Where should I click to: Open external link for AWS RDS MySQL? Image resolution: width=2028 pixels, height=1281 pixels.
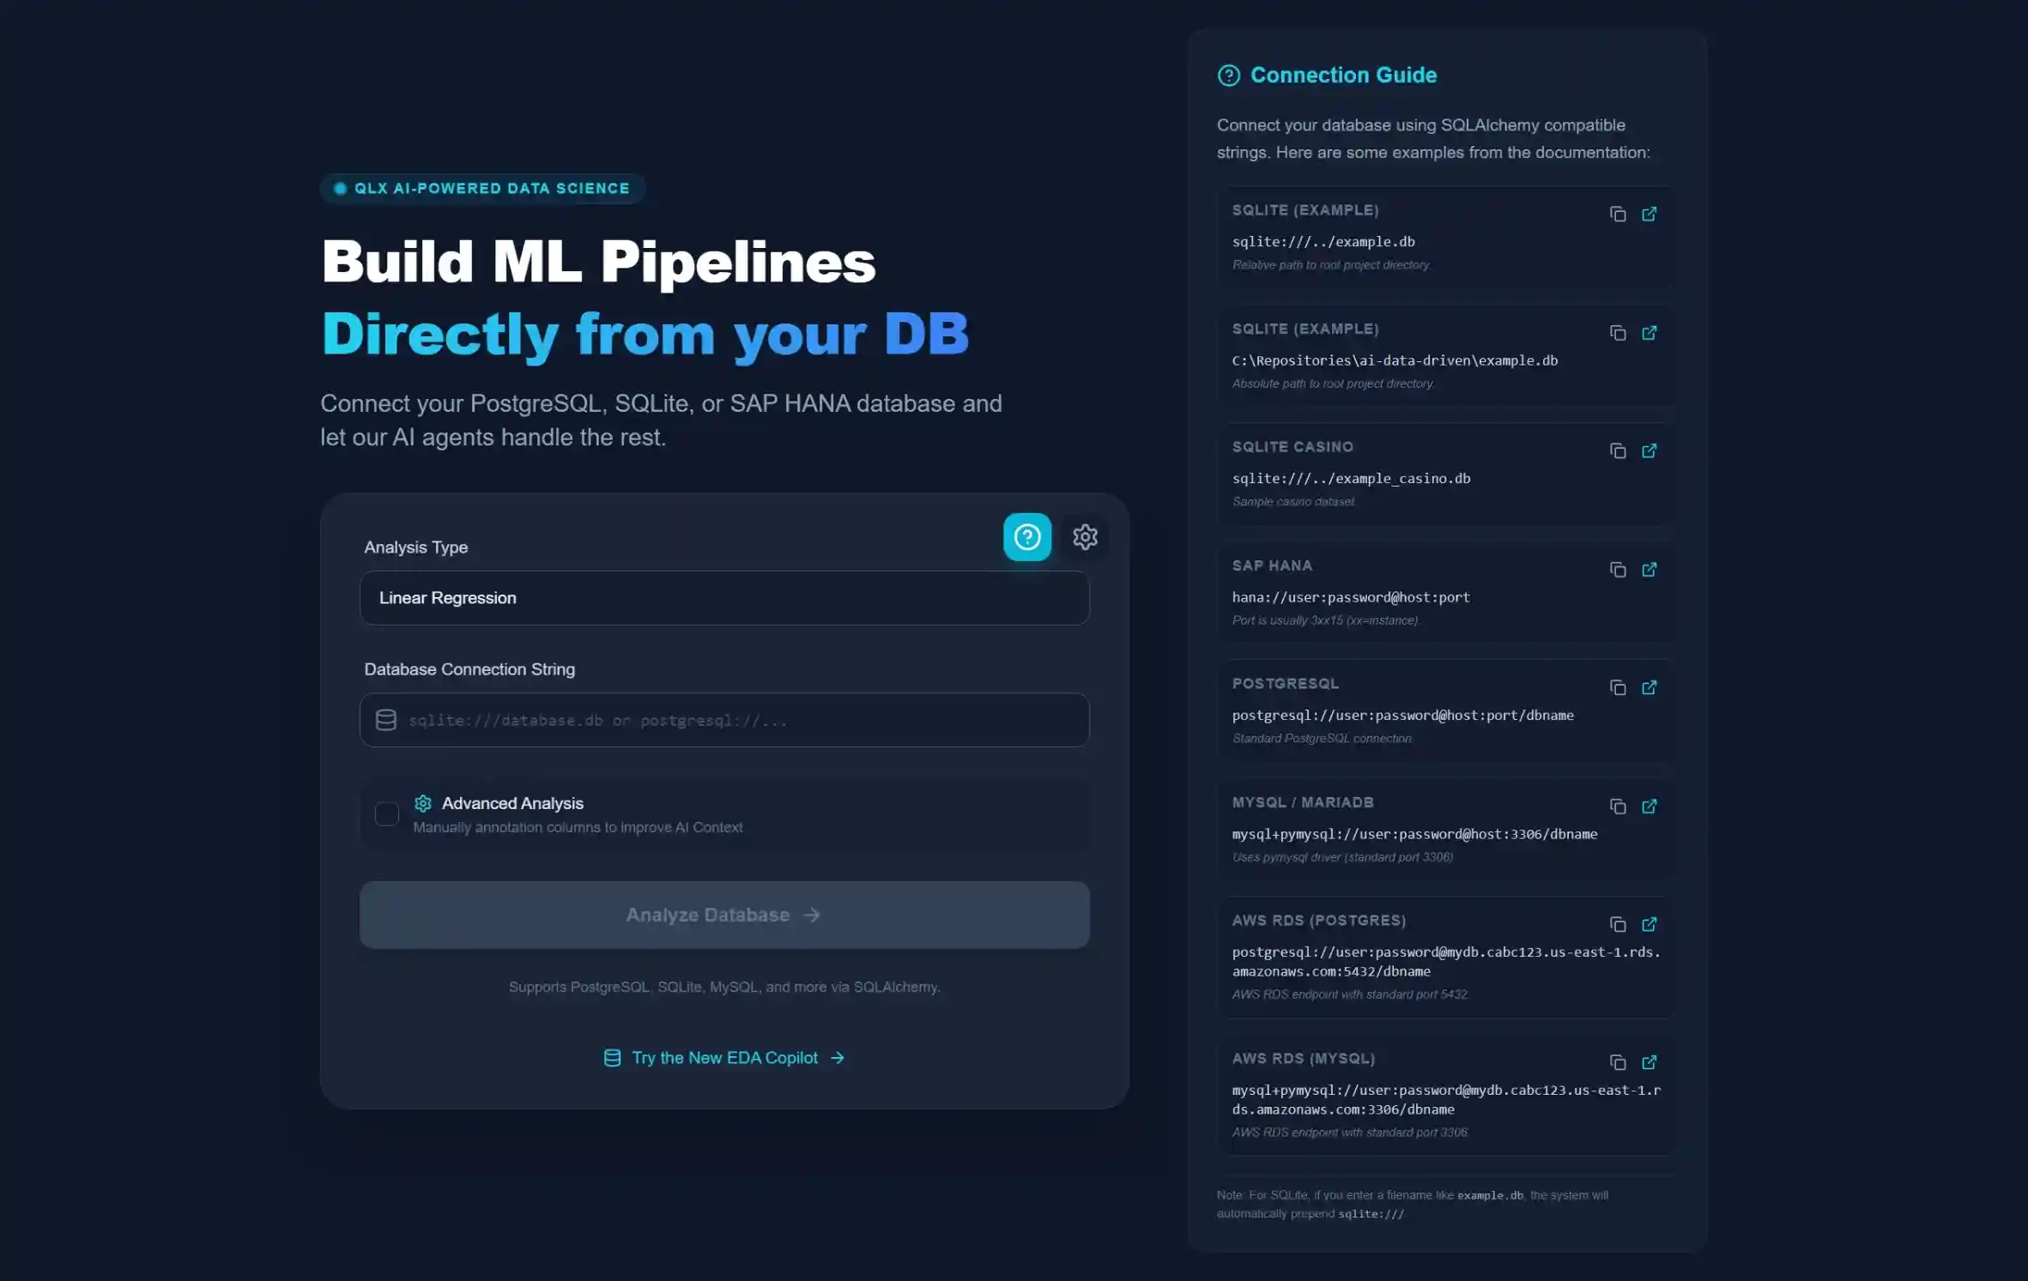(1650, 1062)
